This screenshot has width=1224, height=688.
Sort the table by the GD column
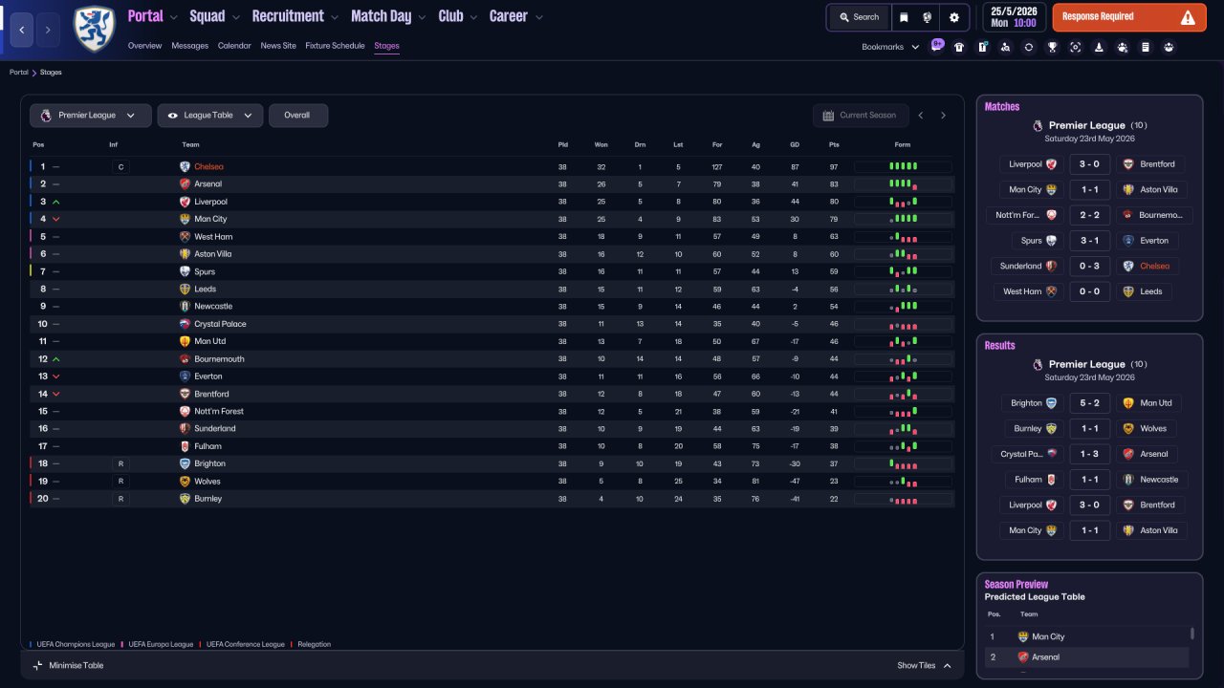pyautogui.click(x=795, y=145)
